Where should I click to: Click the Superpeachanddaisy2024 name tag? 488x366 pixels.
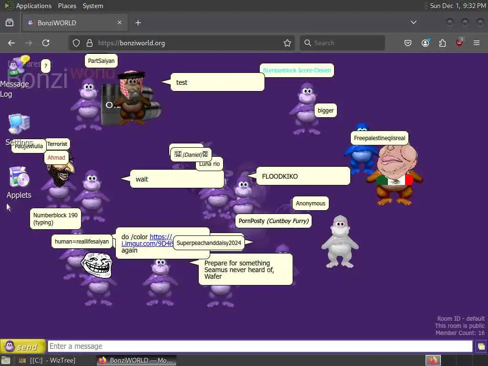click(209, 243)
